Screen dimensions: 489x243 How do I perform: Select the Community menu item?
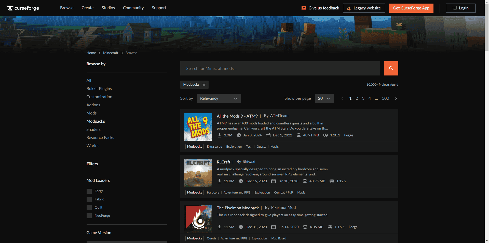pos(133,8)
